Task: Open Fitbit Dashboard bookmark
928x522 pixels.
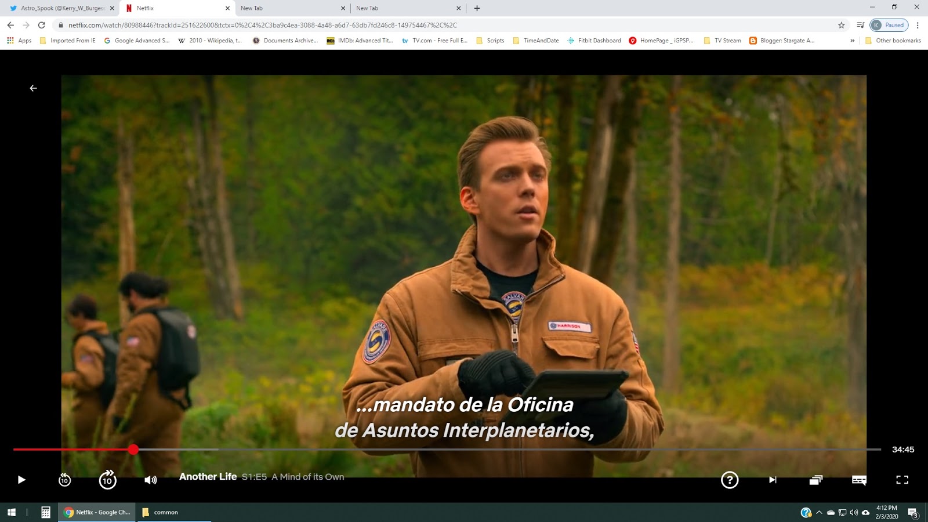Action: 594,41
